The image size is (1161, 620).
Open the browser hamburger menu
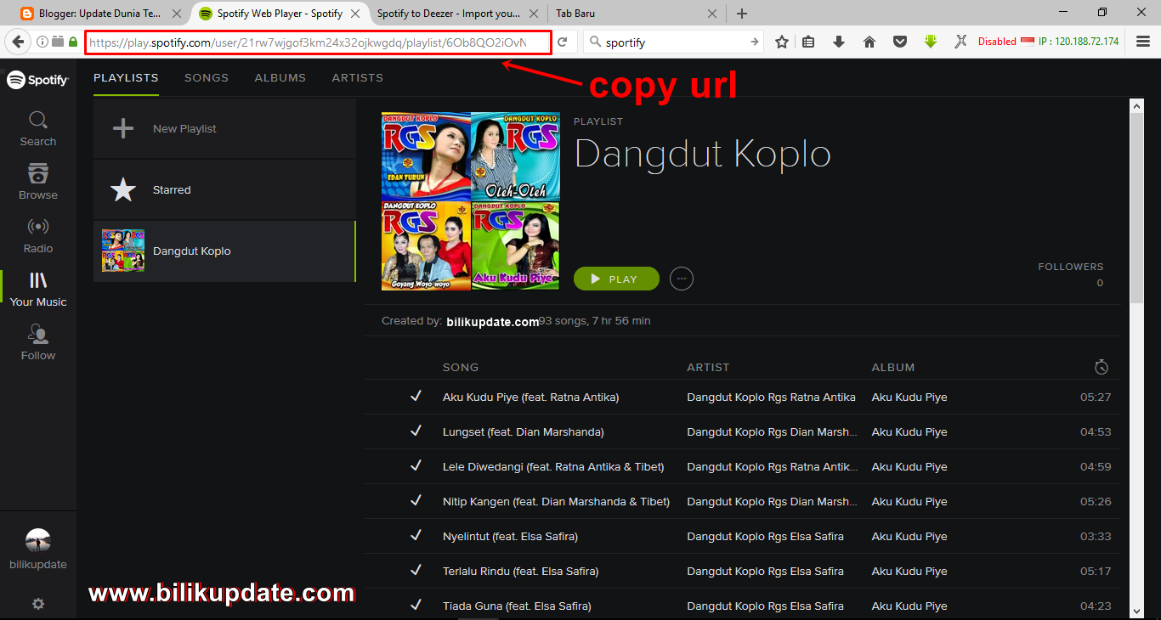pyautogui.click(x=1143, y=42)
